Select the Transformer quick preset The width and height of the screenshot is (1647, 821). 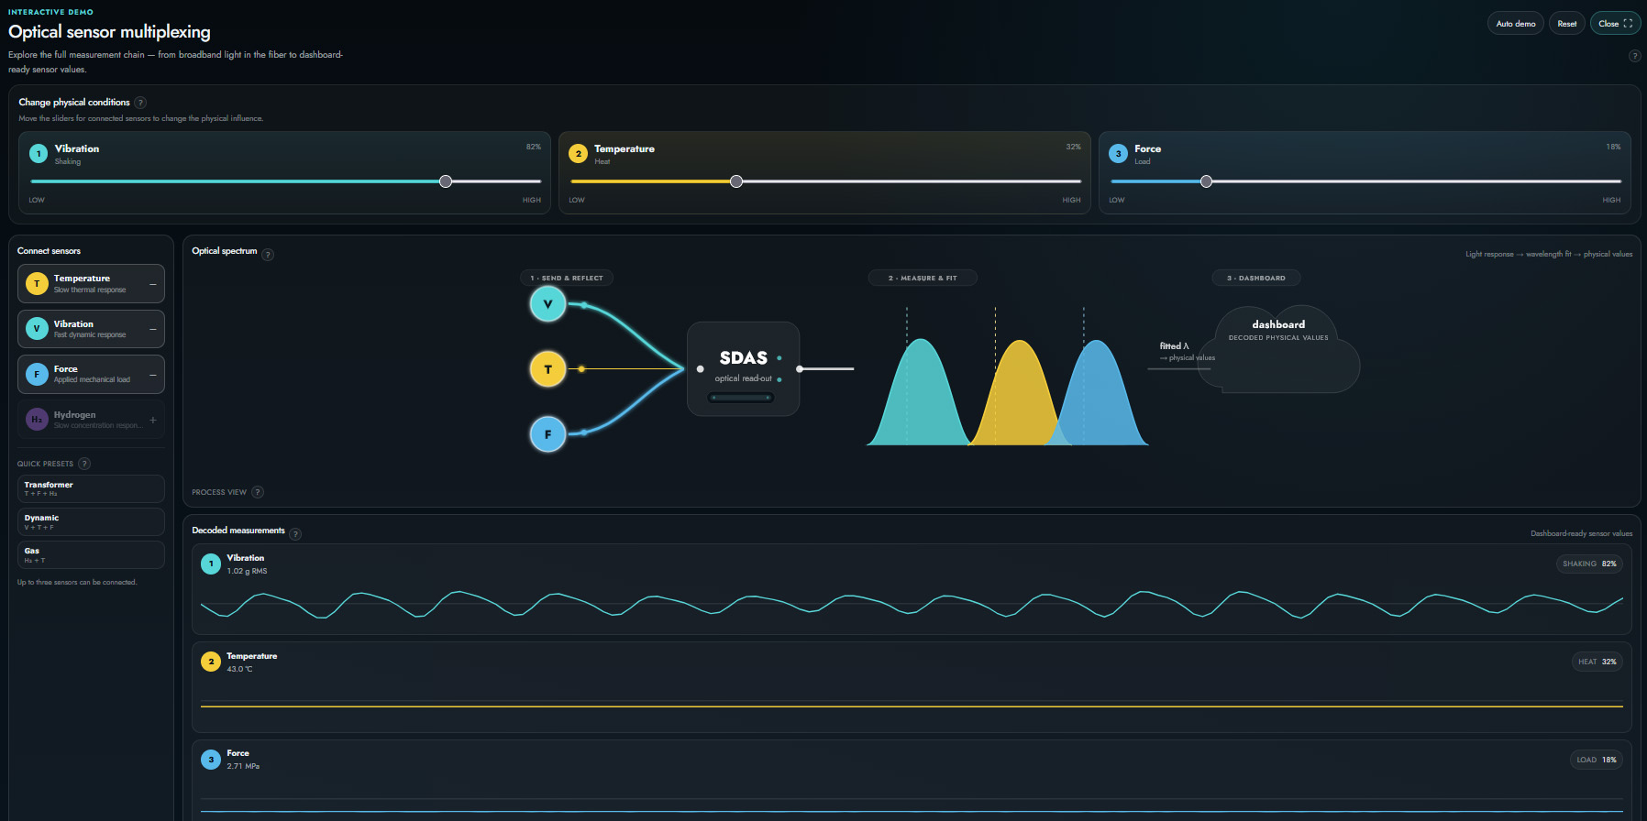click(x=91, y=488)
